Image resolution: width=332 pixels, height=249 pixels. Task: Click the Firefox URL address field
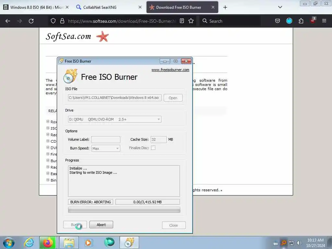122,21
